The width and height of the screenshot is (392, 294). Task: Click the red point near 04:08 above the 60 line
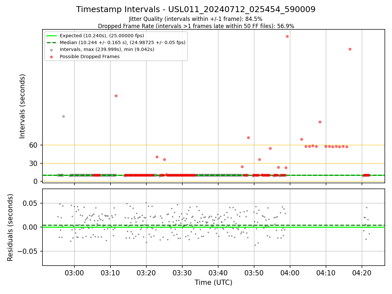tap(320, 122)
